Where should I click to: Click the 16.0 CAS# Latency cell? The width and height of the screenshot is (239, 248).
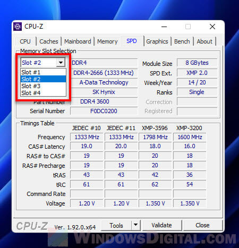coord(190,147)
